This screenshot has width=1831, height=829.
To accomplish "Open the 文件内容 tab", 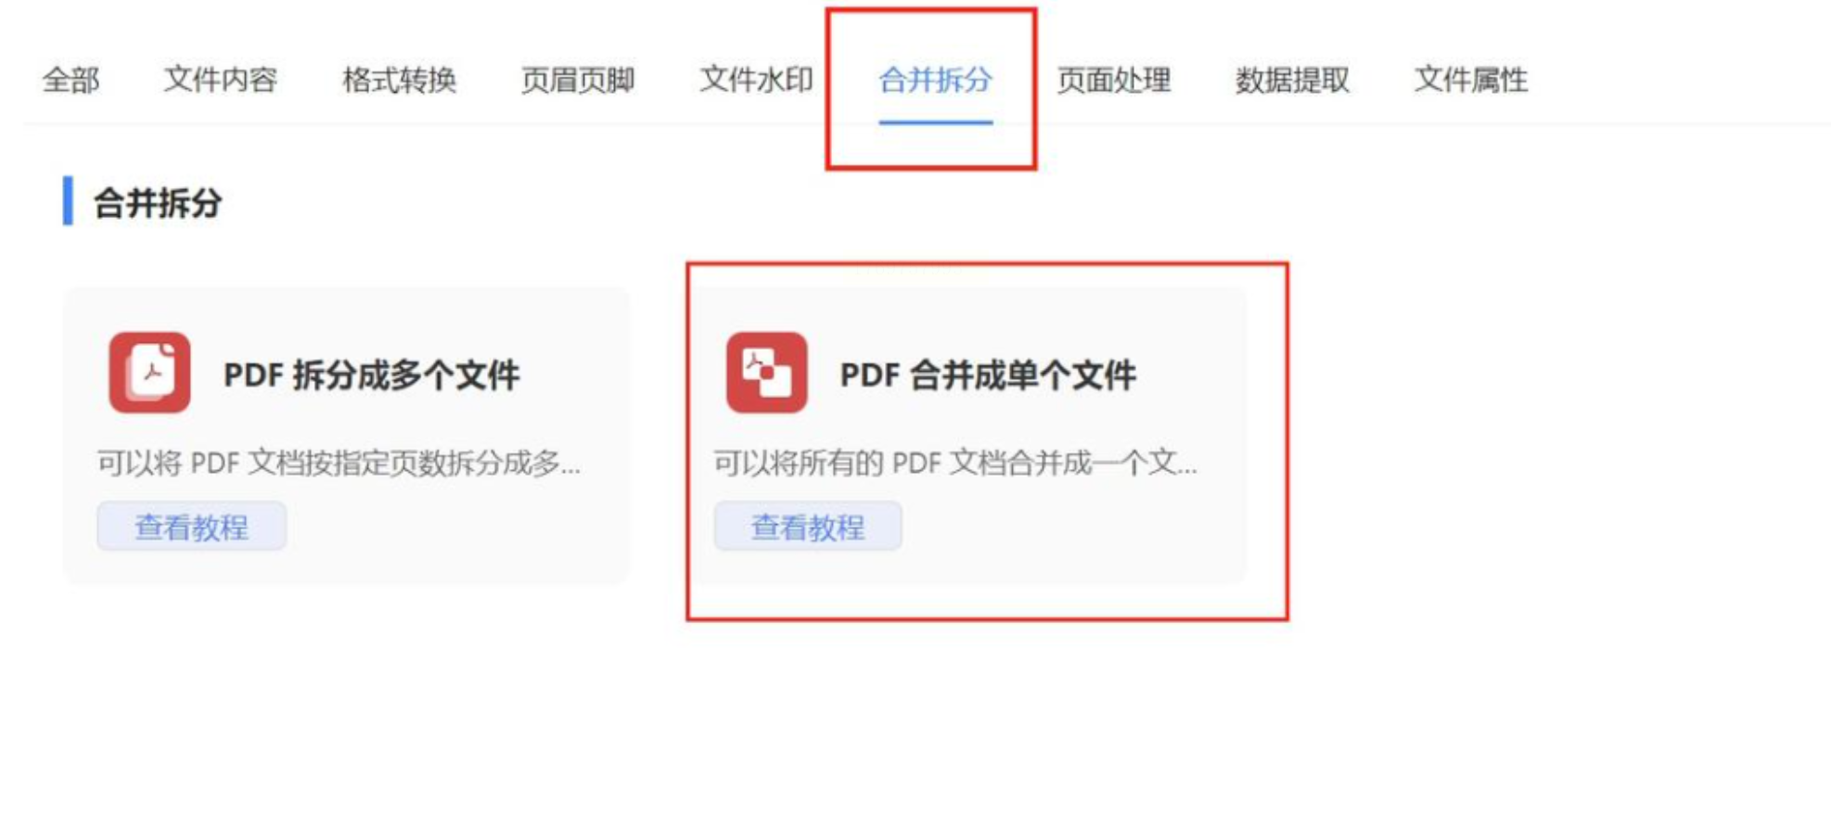I will [x=221, y=81].
